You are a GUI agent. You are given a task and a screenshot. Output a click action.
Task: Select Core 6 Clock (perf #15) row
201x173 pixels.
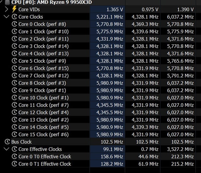[x=44, y=68]
